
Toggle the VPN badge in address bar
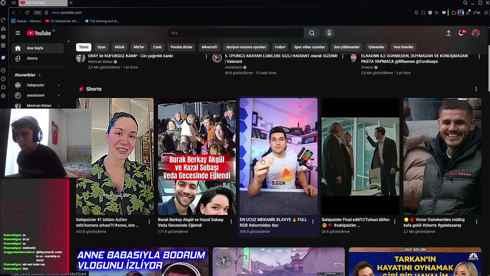[37, 13]
